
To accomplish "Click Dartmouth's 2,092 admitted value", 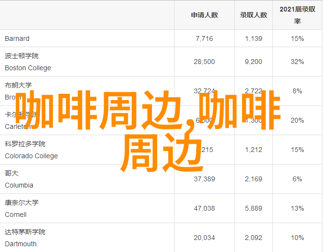I will coord(254,238).
